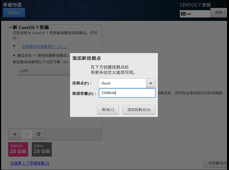This screenshot has height=170, width=229.
Task: Select the gray 总空间 20 GiB indicator
Action: point(42,149)
